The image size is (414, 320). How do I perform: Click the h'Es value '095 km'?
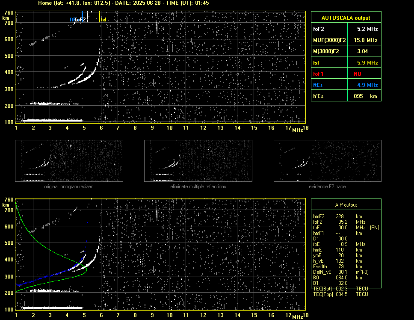(365, 96)
